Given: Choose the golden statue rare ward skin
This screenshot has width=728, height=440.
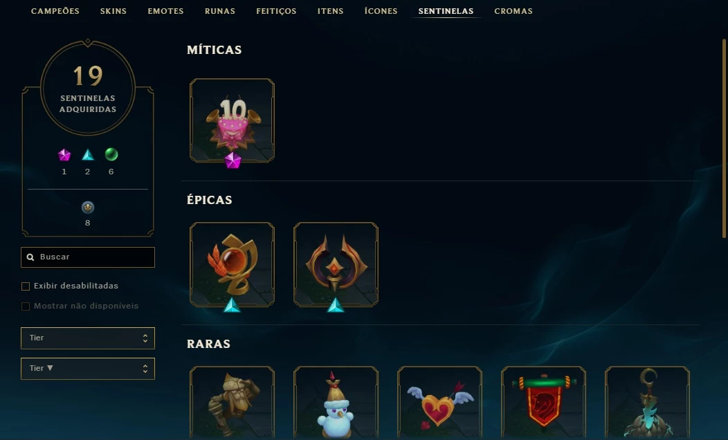Looking at the screenshot, I should [232, 403].
